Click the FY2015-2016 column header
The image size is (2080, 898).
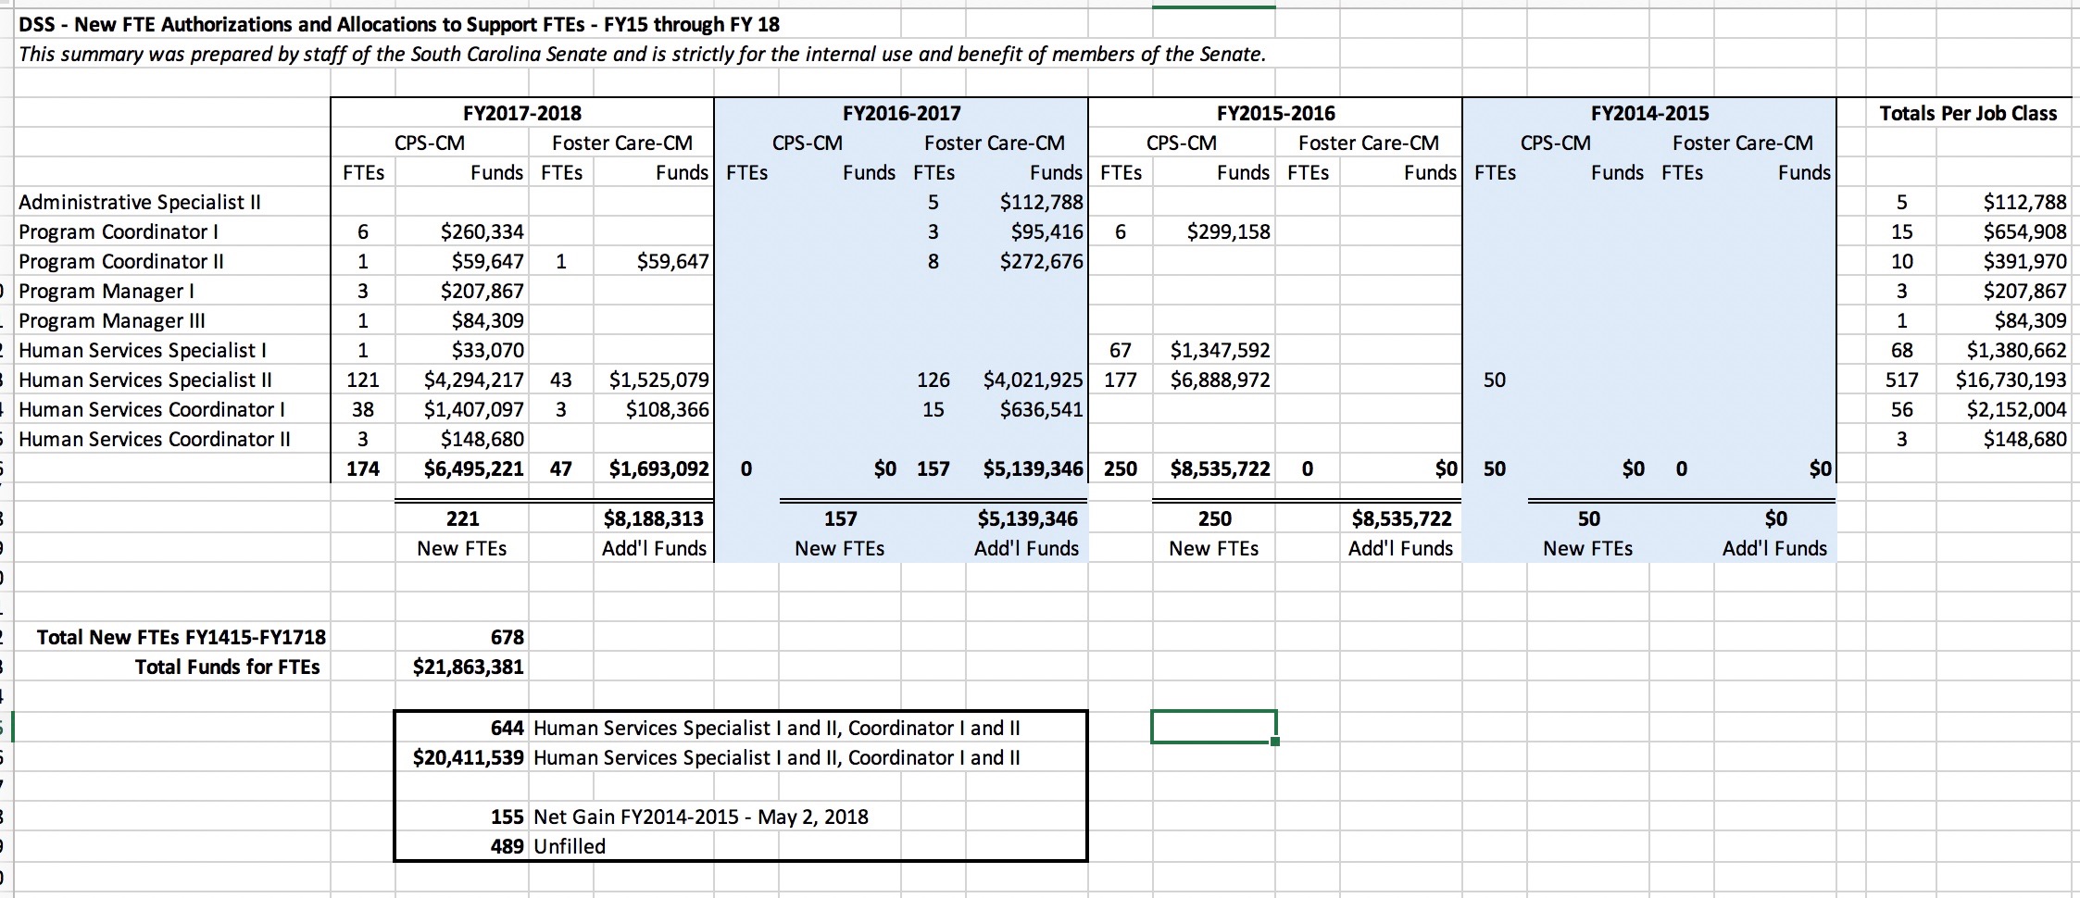(1275, 113)
